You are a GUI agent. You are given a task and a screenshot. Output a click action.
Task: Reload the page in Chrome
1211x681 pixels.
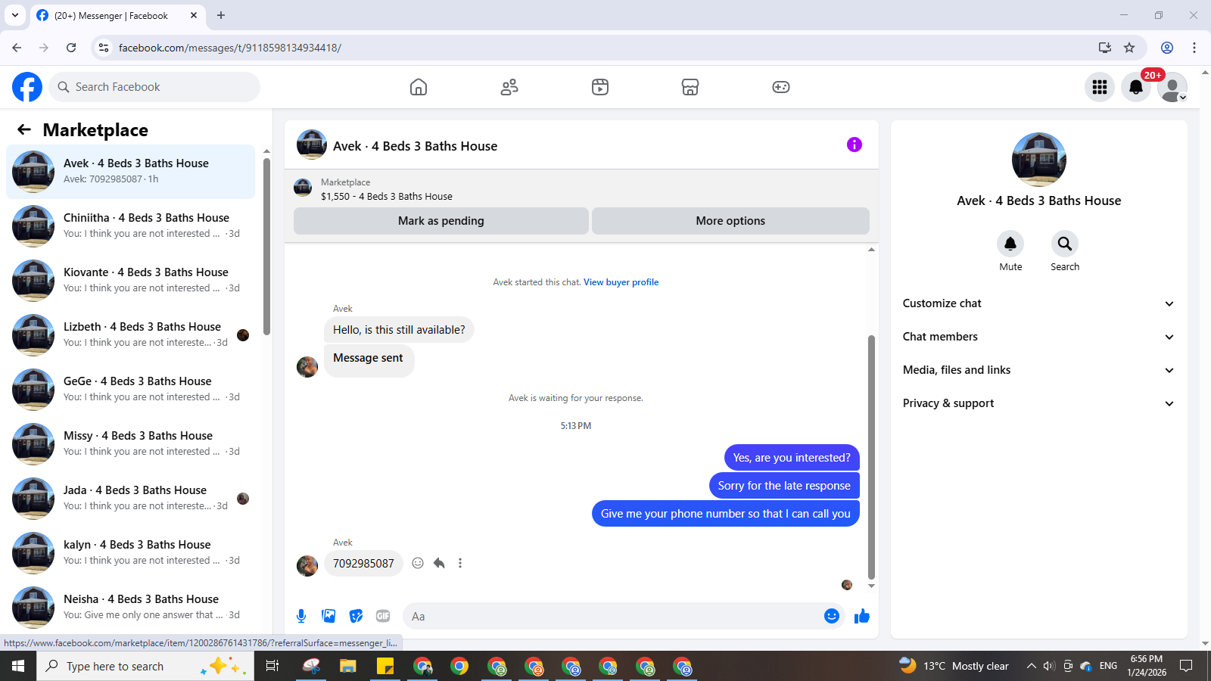coord(71,48)
